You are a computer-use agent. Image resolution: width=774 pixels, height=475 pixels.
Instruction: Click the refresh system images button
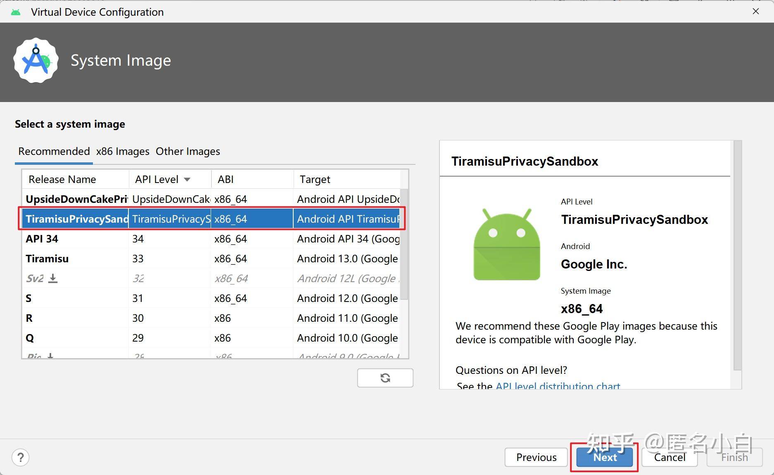[x=385, y=378]
